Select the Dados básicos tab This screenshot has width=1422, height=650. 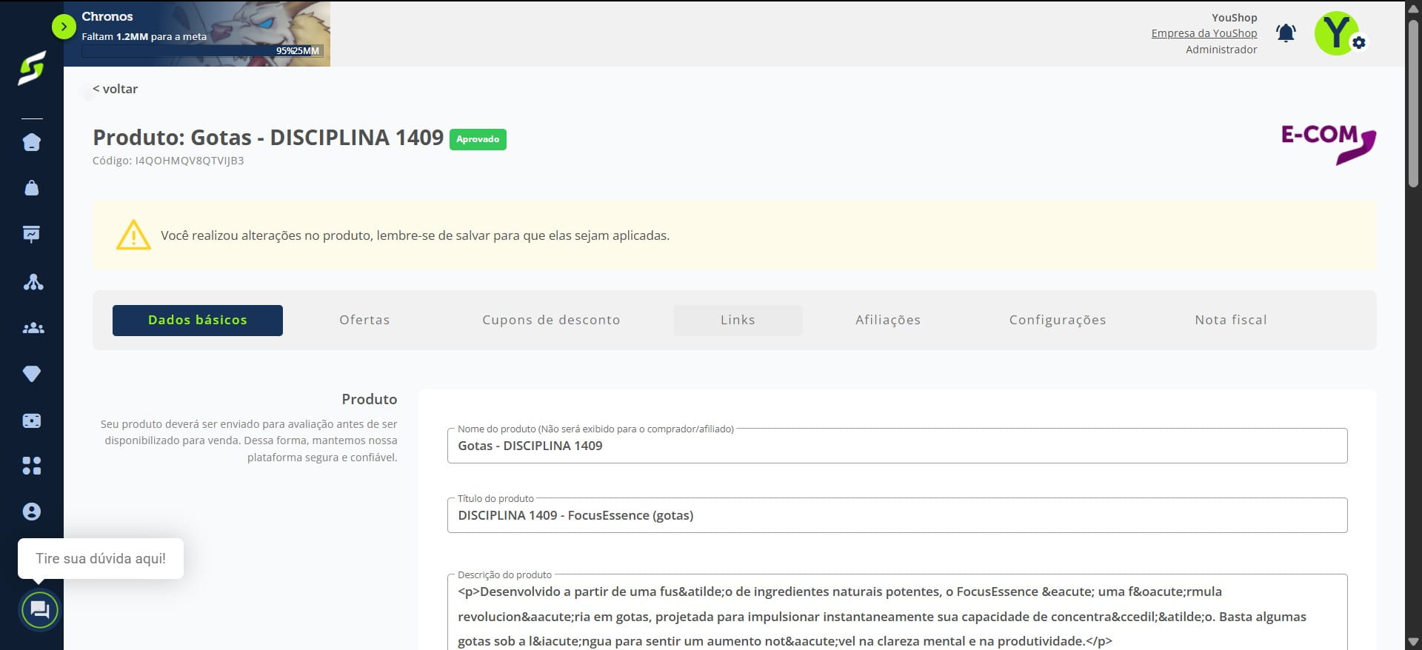[198, 320]
